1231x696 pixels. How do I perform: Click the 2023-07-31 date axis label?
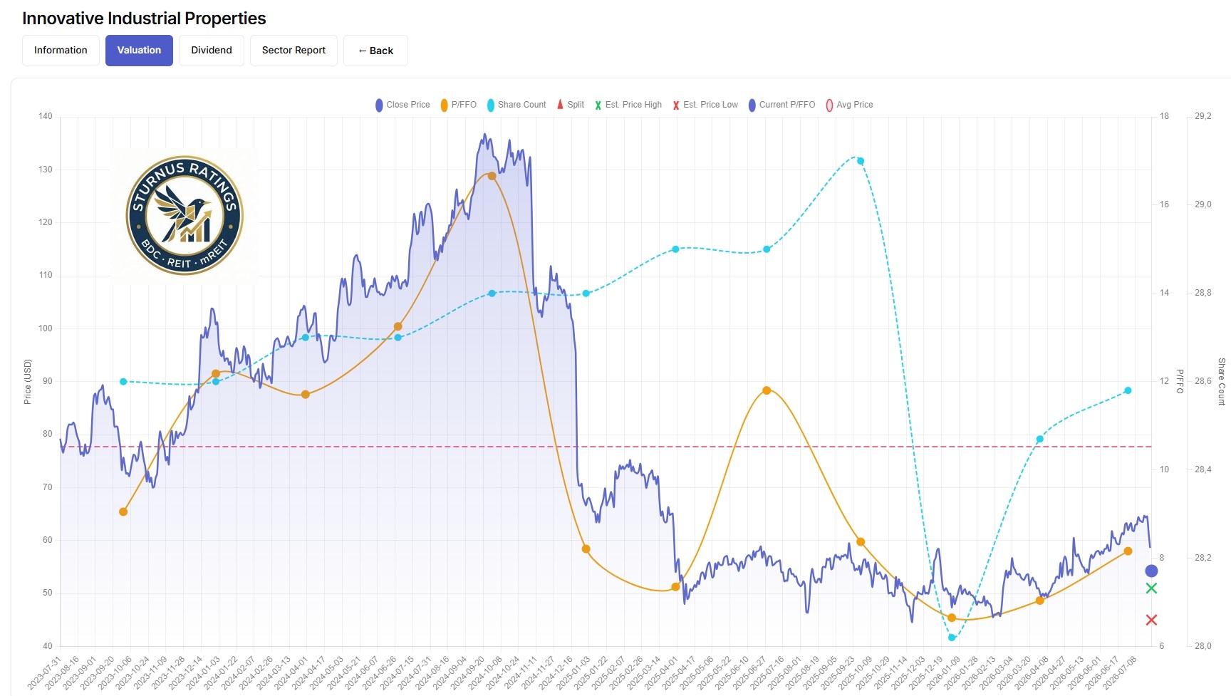point(44,673)
